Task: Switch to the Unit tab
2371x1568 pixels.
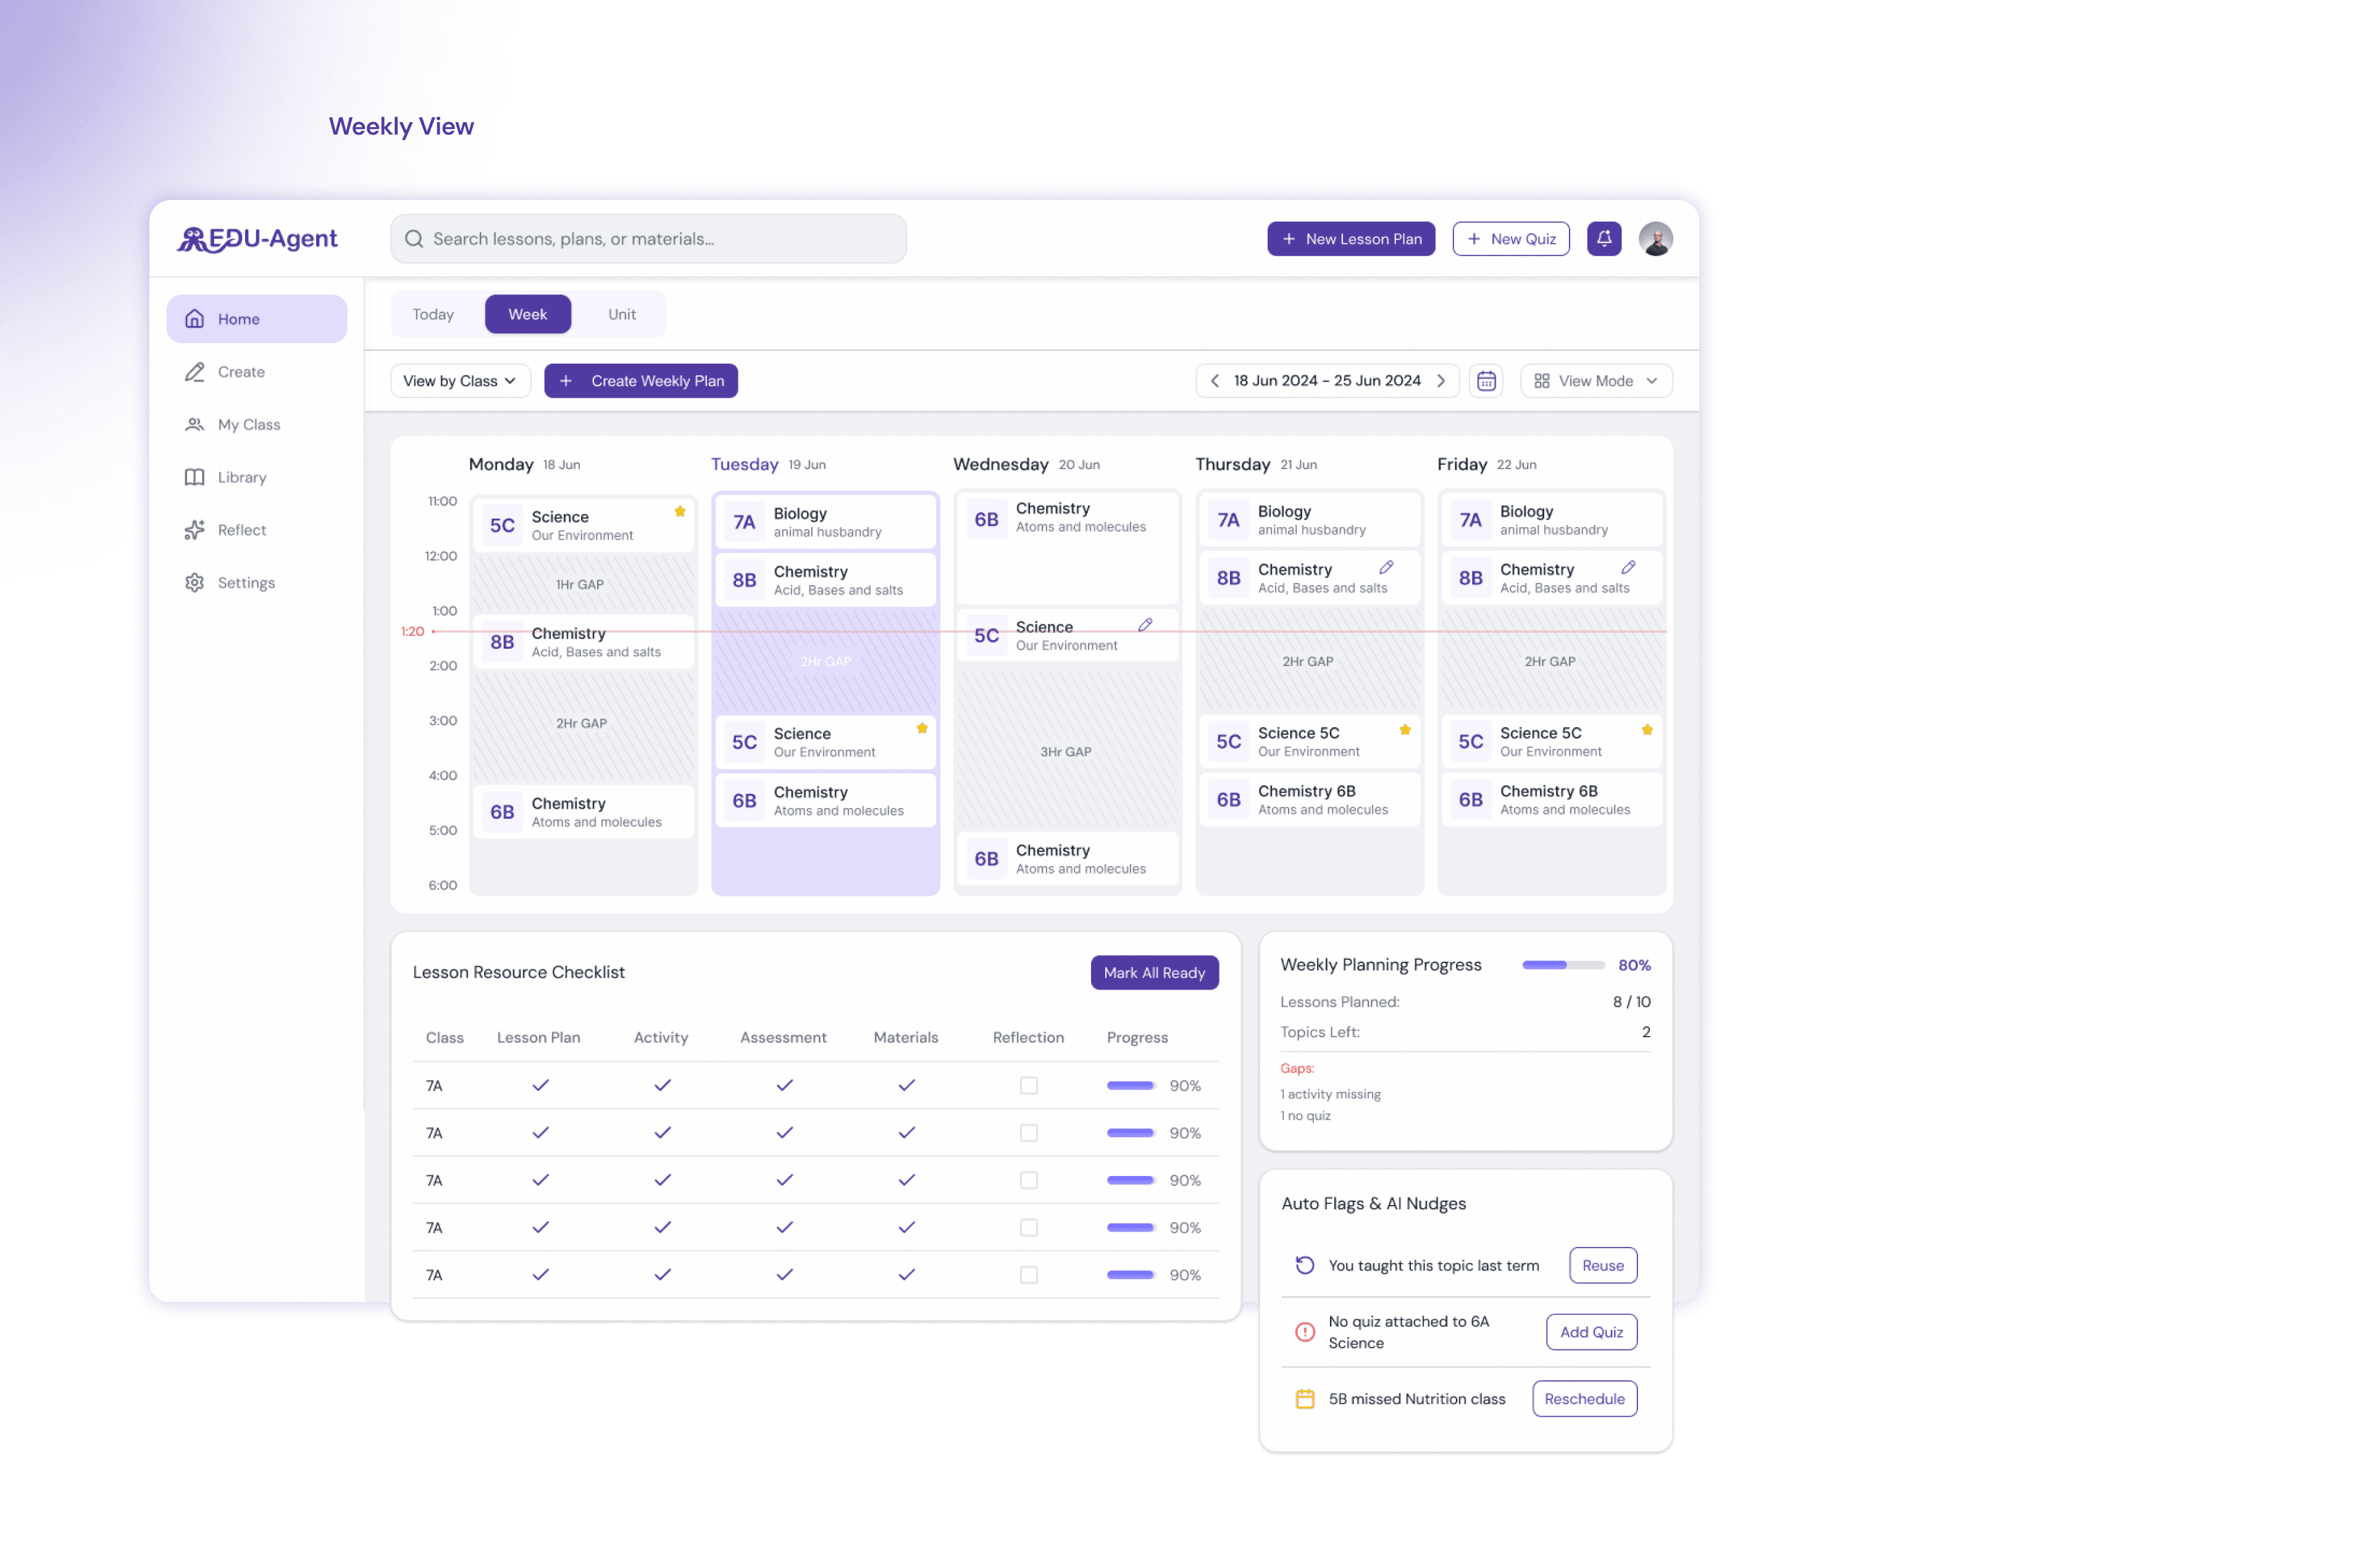Action: pos(621,314)
